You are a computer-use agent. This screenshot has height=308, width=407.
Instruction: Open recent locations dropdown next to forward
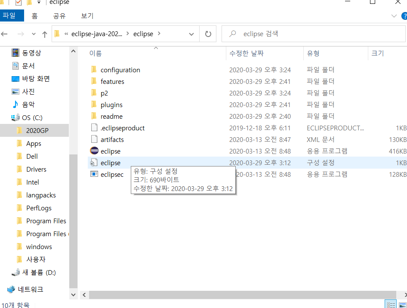click(x=34, y=34)
